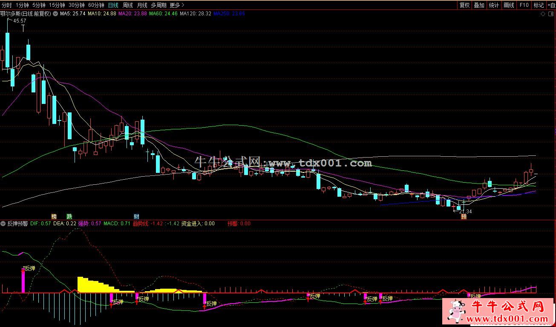The width and height of the screenshot is (556, 327).
Task: Select the 30分钟 period tab
Action: [x=76, y=5]
